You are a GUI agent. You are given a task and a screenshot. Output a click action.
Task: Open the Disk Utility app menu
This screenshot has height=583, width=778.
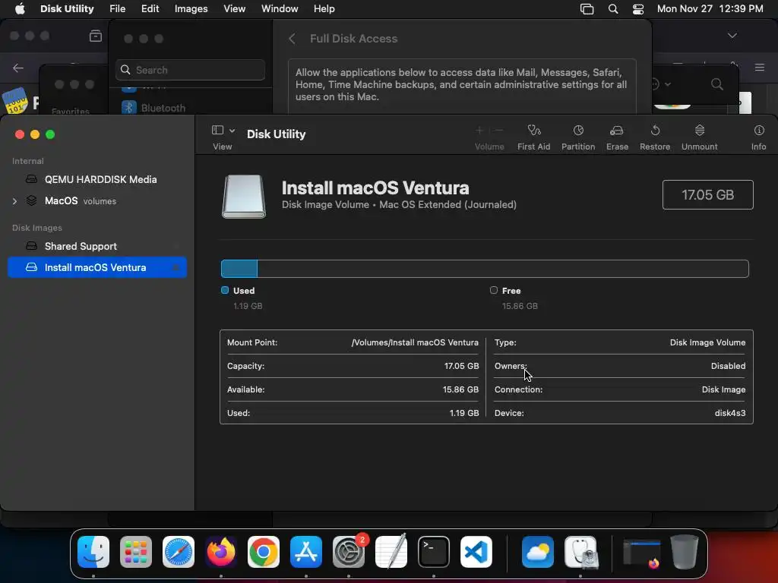[x=67, y=9]
